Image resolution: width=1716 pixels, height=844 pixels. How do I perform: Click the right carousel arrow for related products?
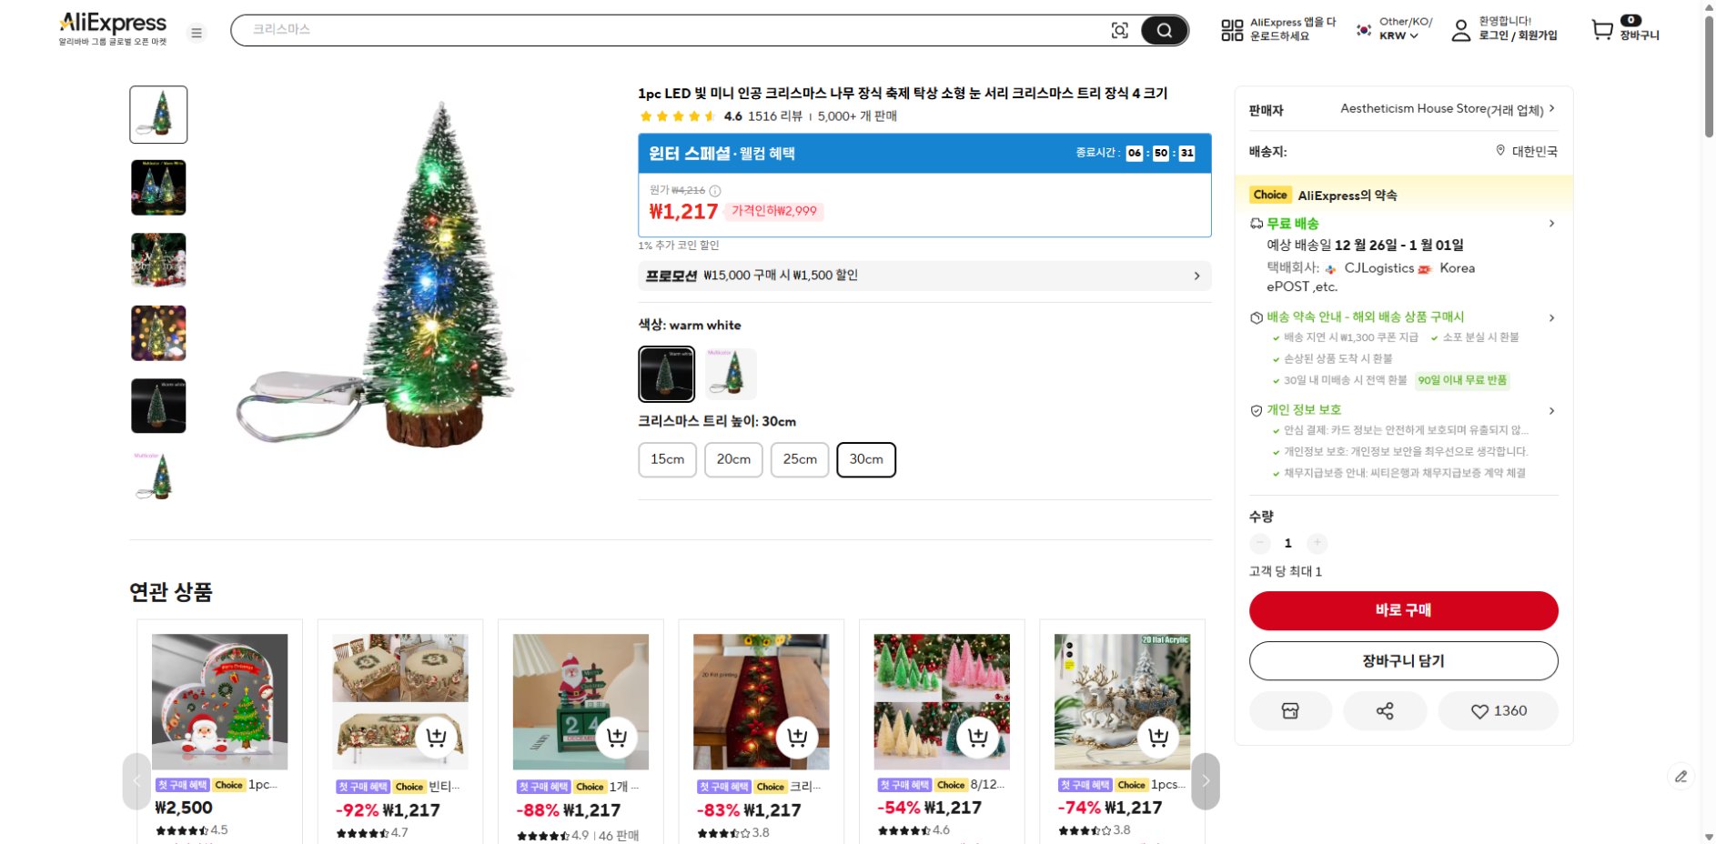click(1206, 780)
